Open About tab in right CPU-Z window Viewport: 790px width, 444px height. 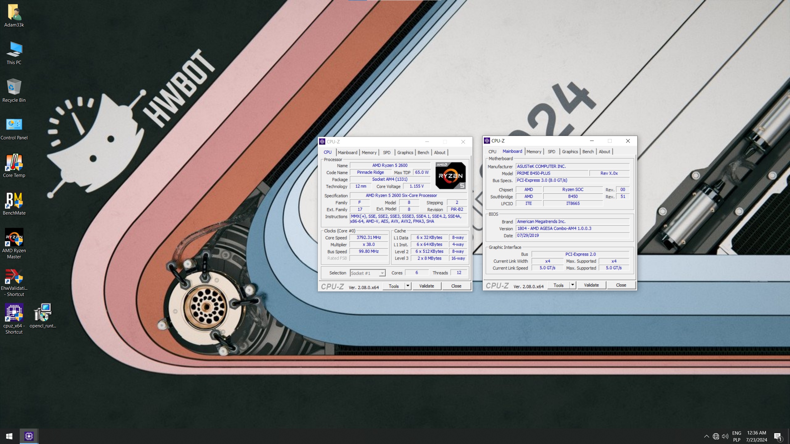click(x=604, y=151)
